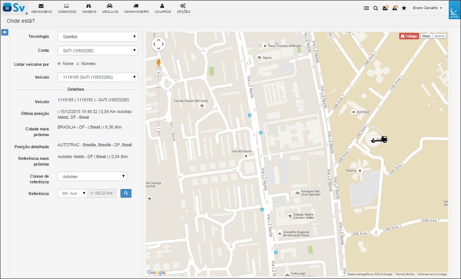The image size is (461, 279).
Task: Click the Autotrac Matriz nearest reference text
Action: (x=93, y=157)
